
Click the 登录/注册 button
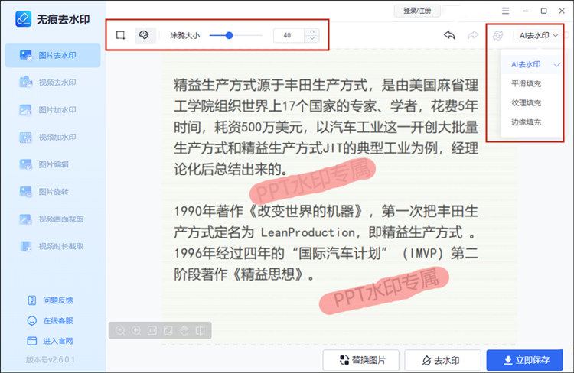pos(417,11)
